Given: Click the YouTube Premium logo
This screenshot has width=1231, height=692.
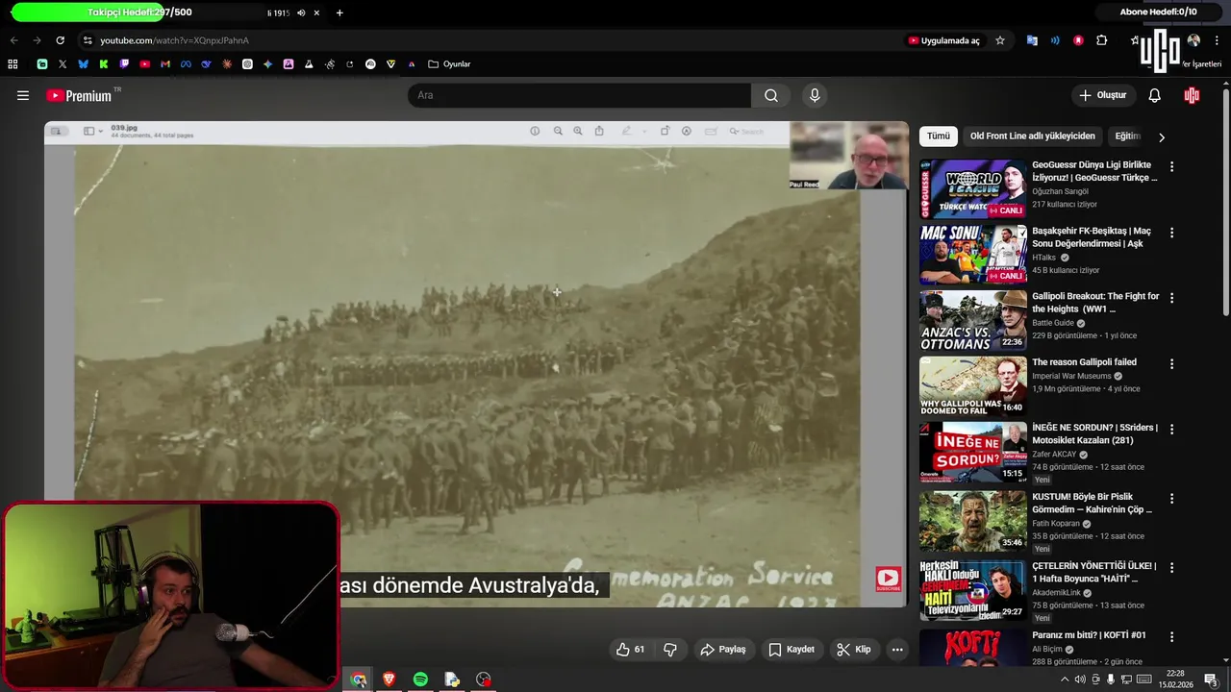Looking at the screenshot, I should [80, 95].
